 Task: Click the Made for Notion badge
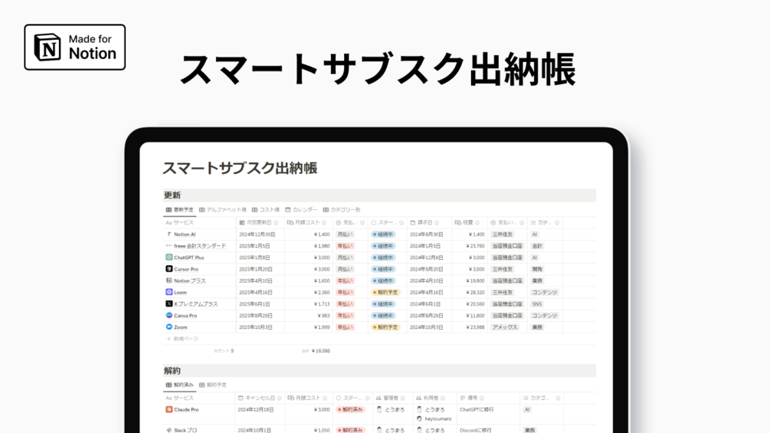(74, 47)
